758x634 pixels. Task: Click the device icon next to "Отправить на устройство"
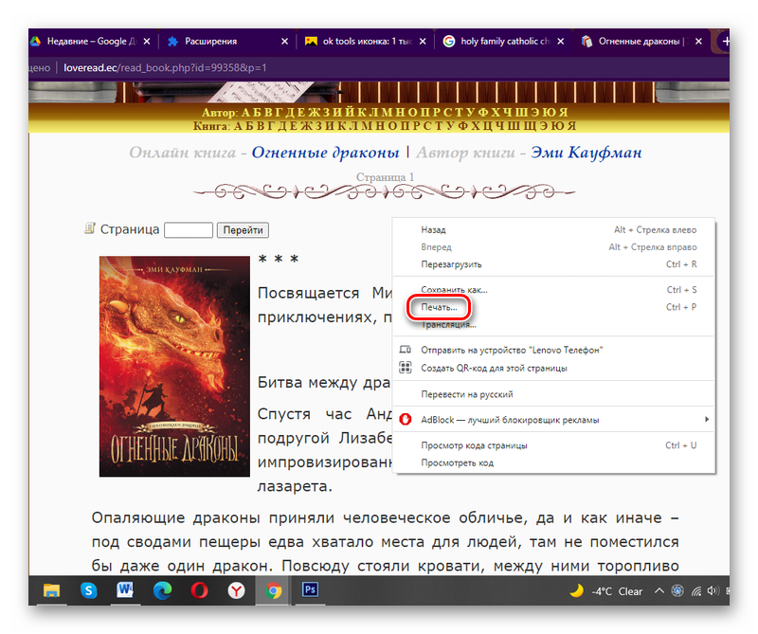[407, 350]
